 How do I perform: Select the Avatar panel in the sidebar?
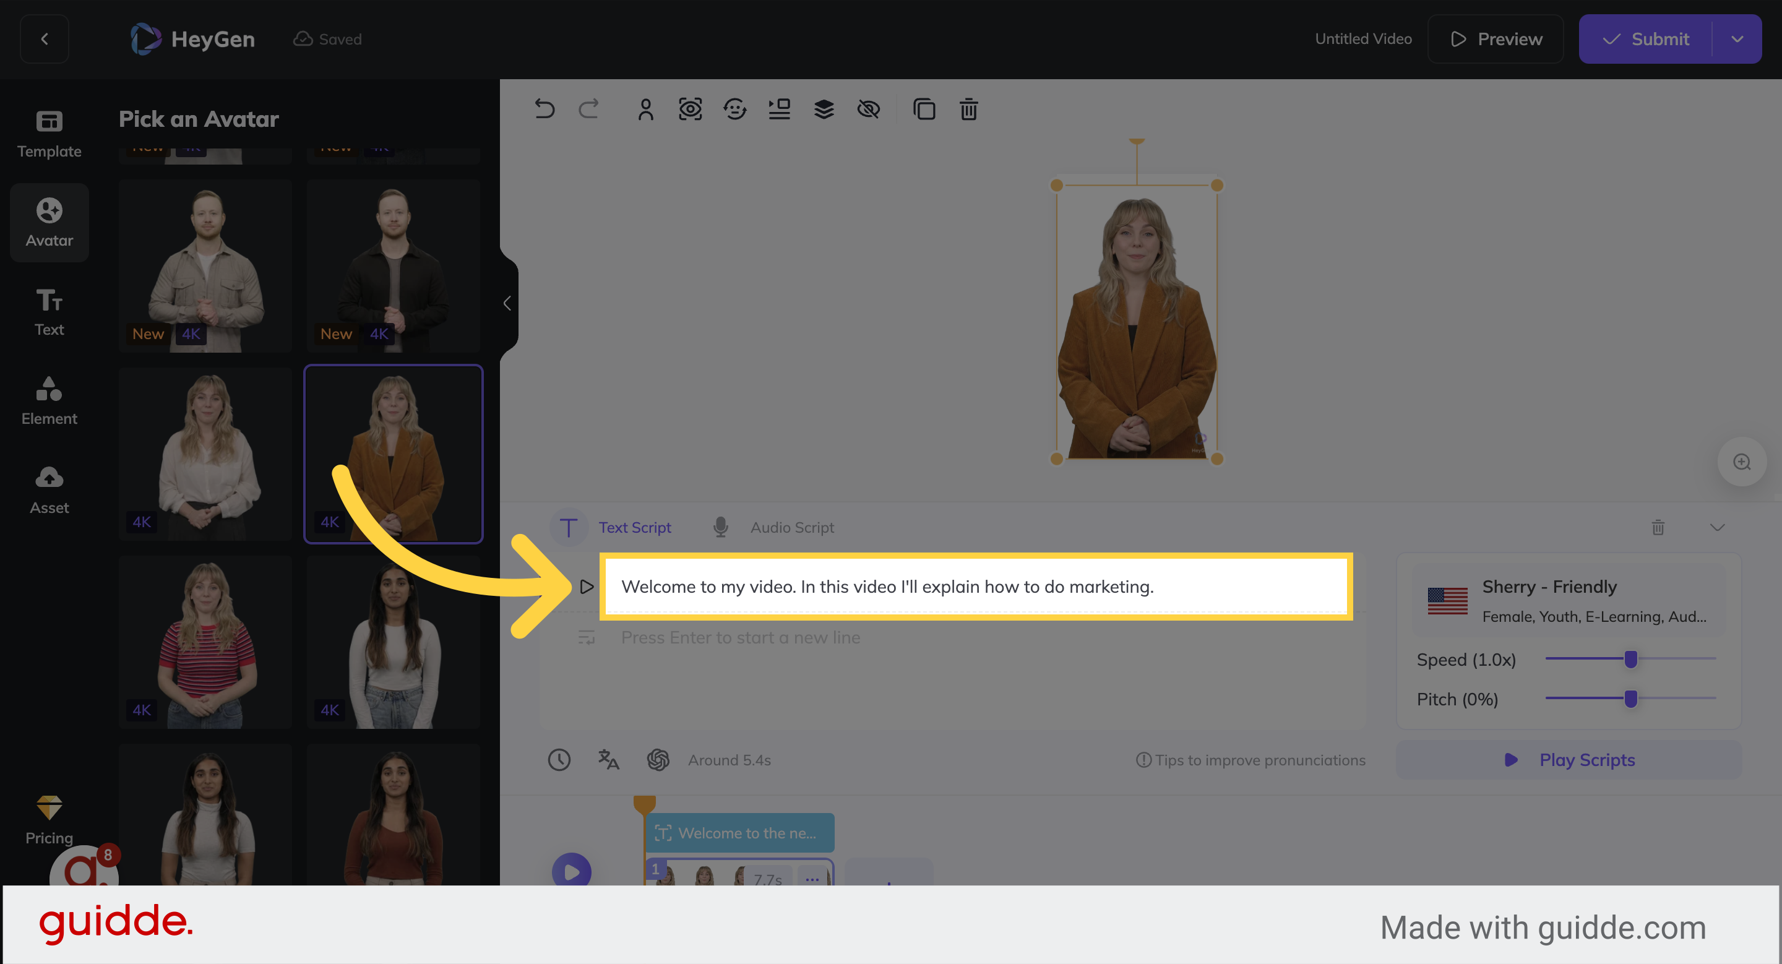click(x=48, y=222)
